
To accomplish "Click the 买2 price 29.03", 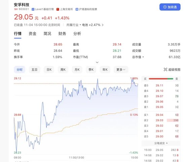I will [159, 120].
